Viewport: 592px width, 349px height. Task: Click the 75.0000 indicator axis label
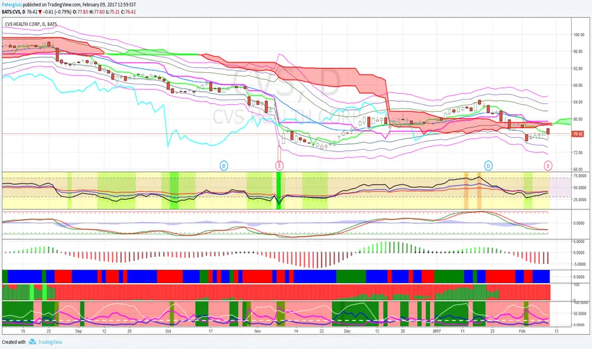click(579, 176)
